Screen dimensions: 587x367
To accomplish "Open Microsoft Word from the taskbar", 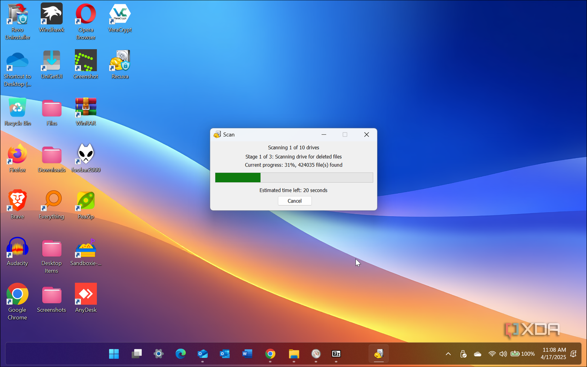I will pyautogui.click(x=247, y=354).
